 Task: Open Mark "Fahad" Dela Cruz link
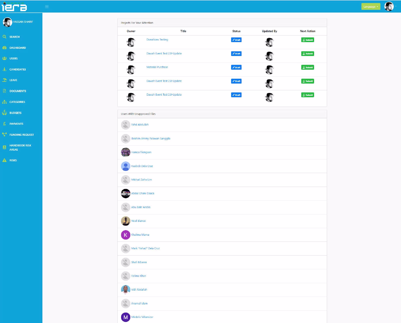145,248
